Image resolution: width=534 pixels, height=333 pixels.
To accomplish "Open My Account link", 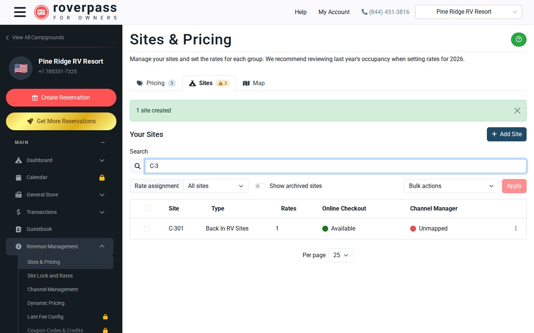I will (334, 12).
